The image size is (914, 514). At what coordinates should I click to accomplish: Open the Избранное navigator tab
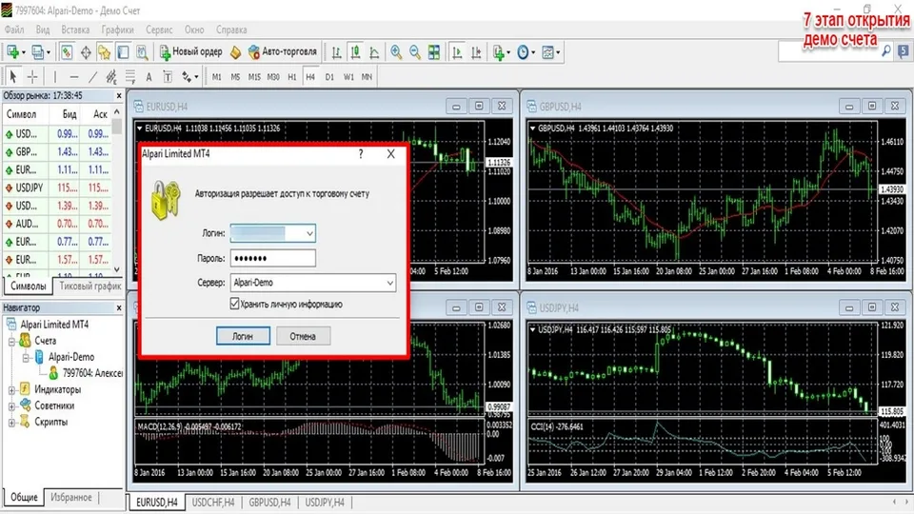pyautogui.click(x=71, y=497)
